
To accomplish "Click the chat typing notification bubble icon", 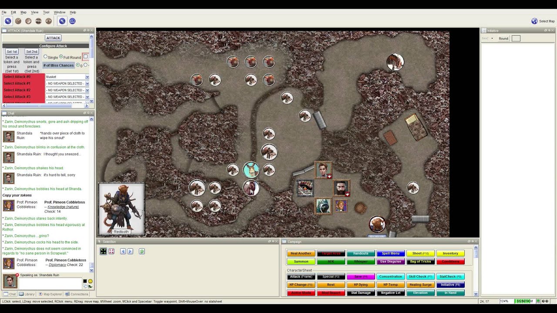I will pyautogui.click(x=85, y=286).
